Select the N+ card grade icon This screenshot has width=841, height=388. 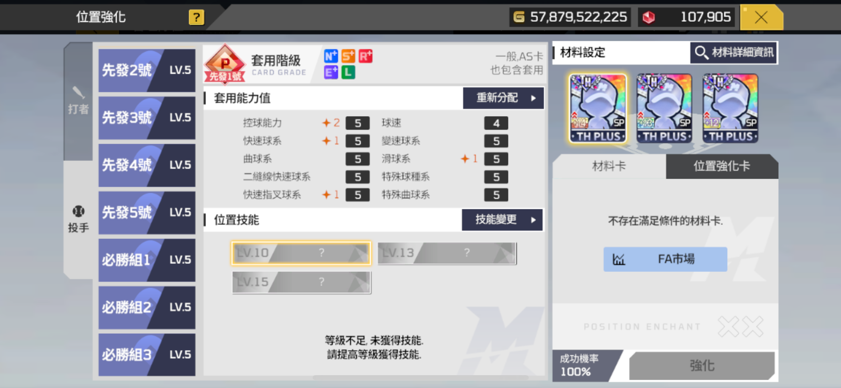[331, 56]
